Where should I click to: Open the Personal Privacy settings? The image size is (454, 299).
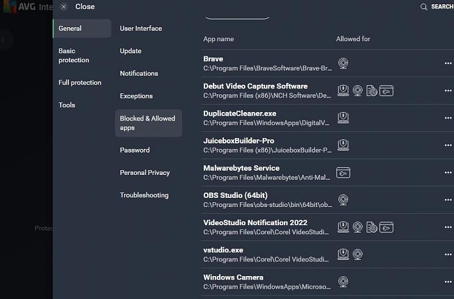(145, 172)
